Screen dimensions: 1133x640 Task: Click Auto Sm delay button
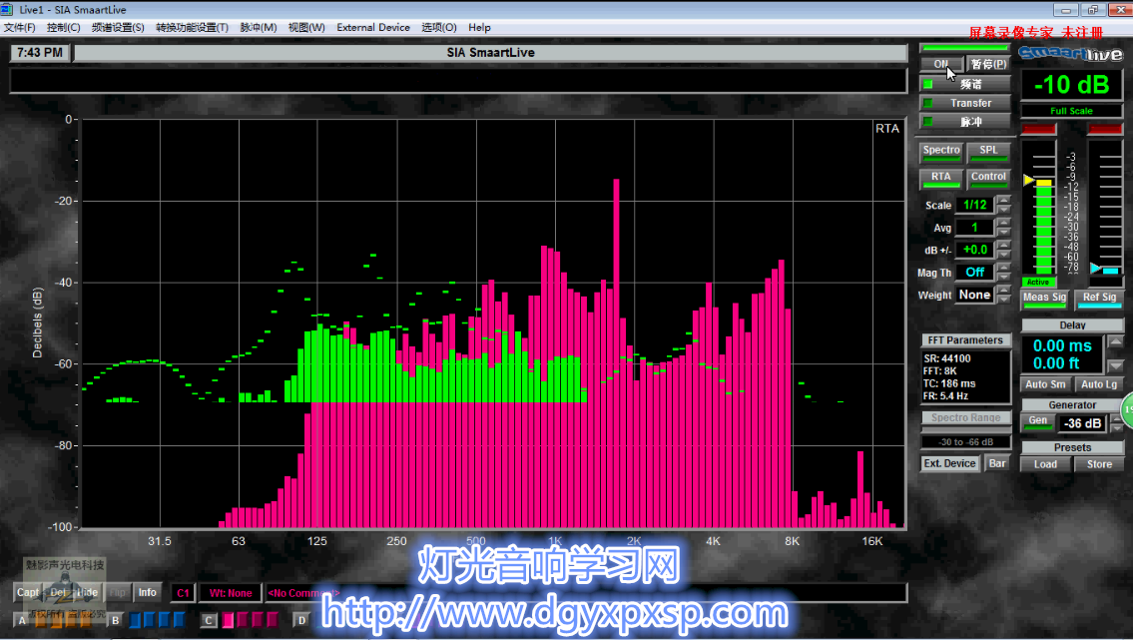(x=1045, y=384)
